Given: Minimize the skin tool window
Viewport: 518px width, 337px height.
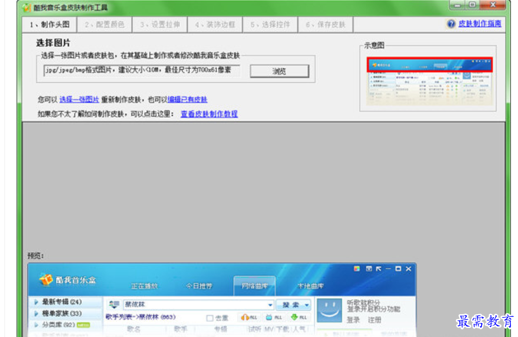Looking at the screenshot, I should tap(458, 5).
